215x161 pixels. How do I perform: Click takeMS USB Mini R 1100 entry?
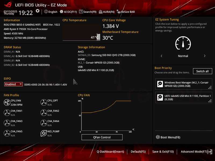point(96,70)
